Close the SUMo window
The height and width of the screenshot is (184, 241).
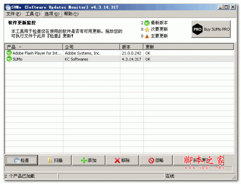[x=233, y=7]
